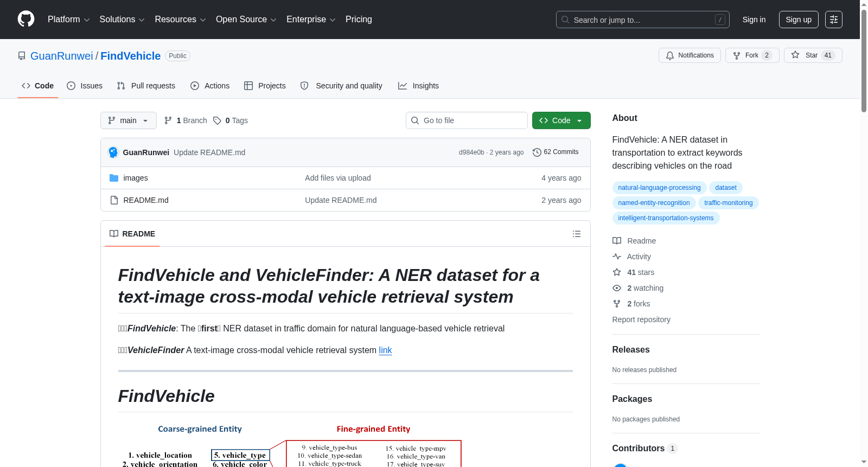Click the book icon beside Readme
868x467 pixels.
[x=617, y=241]
